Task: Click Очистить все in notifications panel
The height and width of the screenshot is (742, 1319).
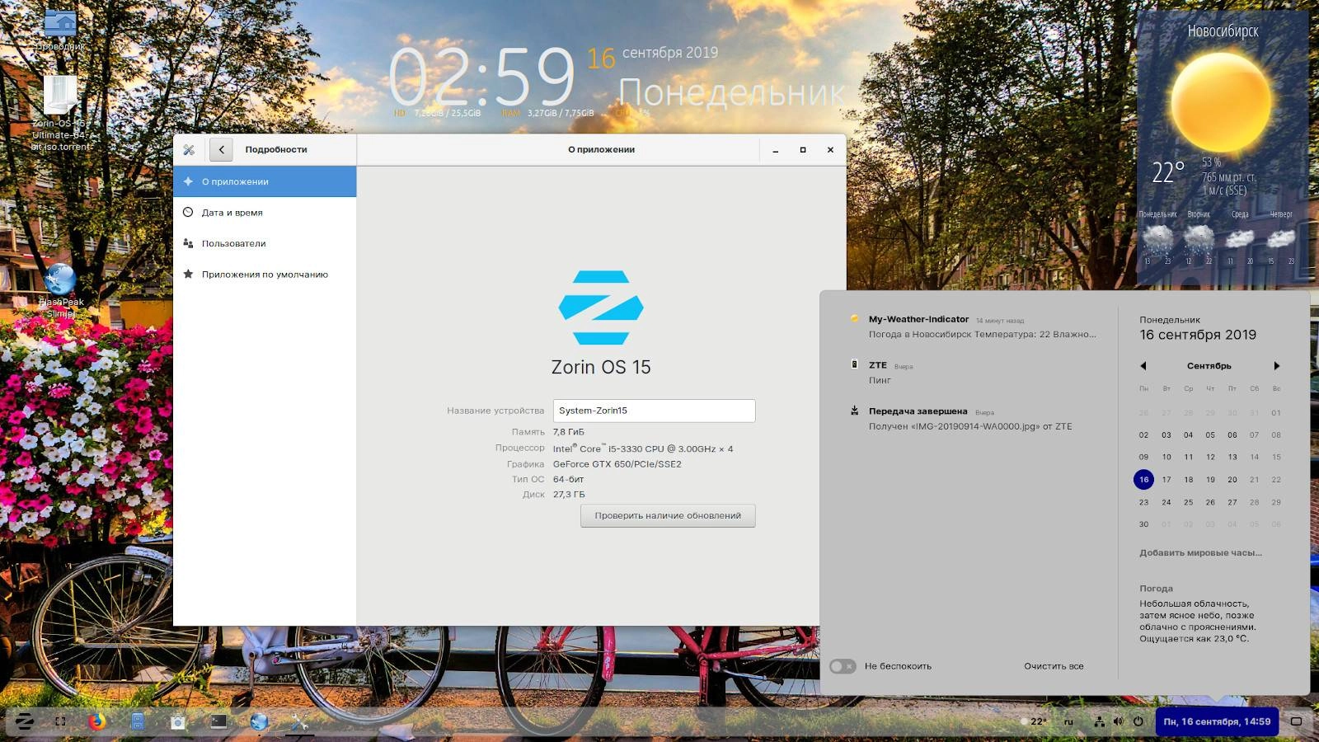Action: click(1054, 666)
